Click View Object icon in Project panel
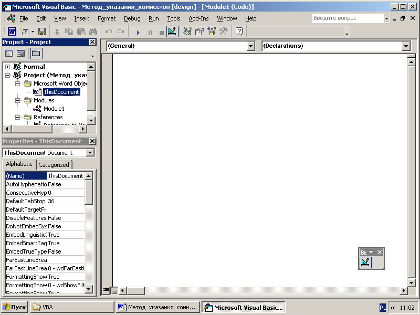Screen dimensions: 420x315 20,54
